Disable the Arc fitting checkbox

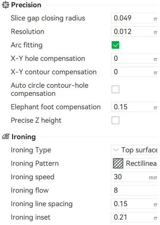coord(115,45)
